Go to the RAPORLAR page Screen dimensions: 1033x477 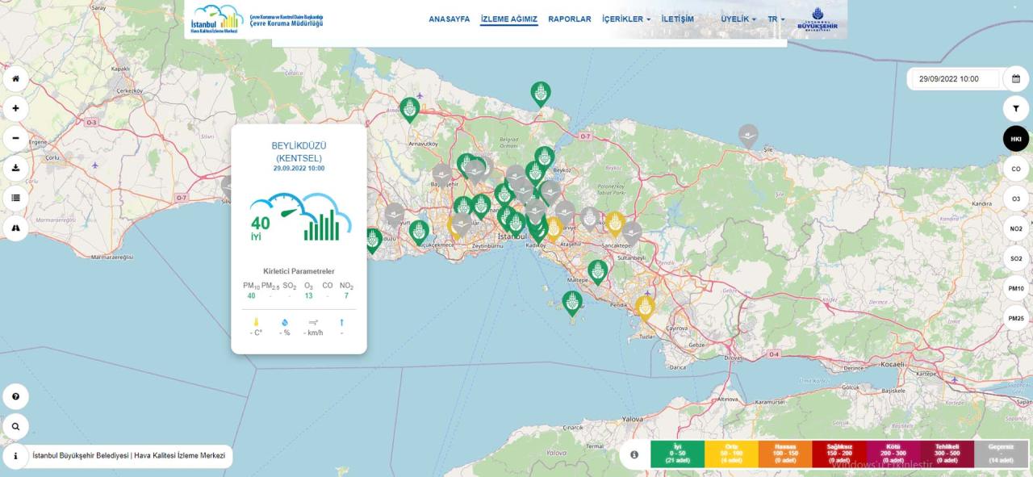(570, 19)
